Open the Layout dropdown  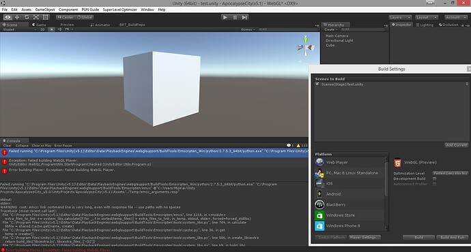[426, 18]
